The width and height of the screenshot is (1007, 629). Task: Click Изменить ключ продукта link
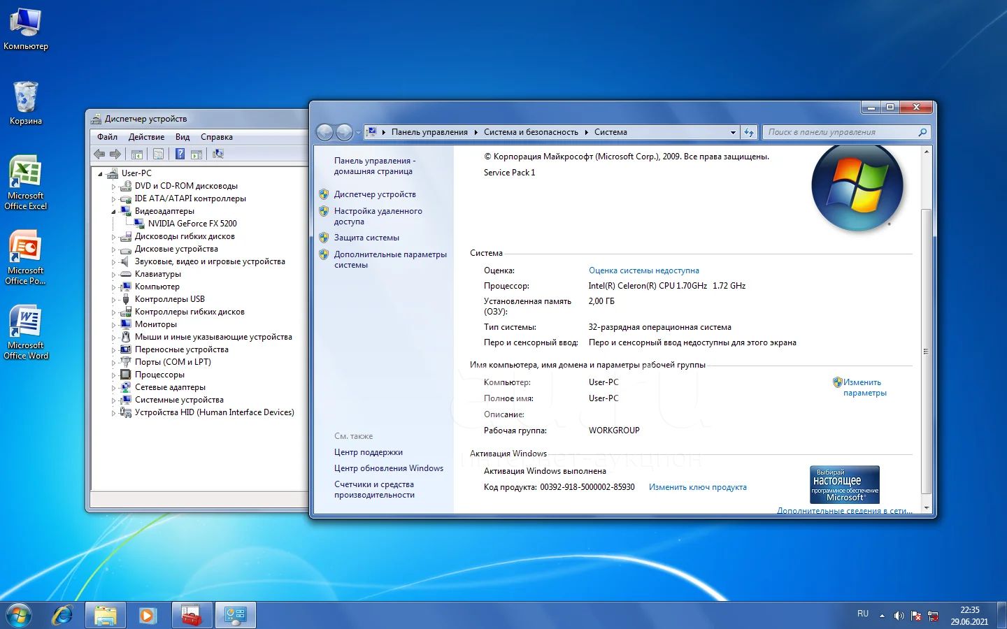[698, 487]
